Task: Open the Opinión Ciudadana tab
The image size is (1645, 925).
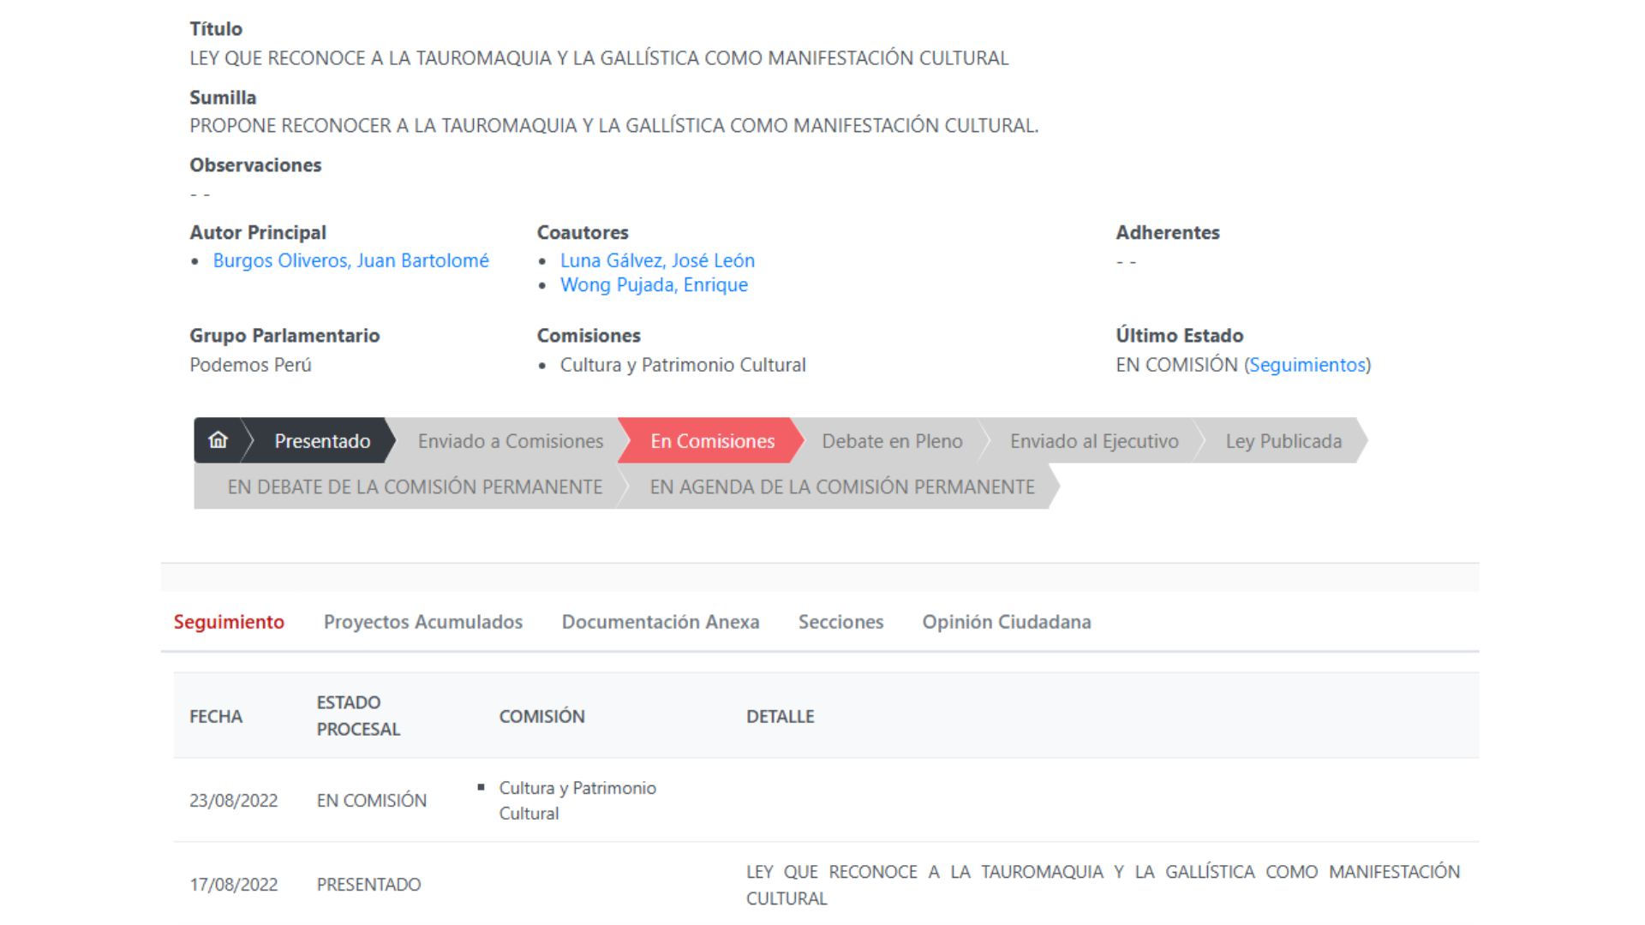Action: (1007, 622)
